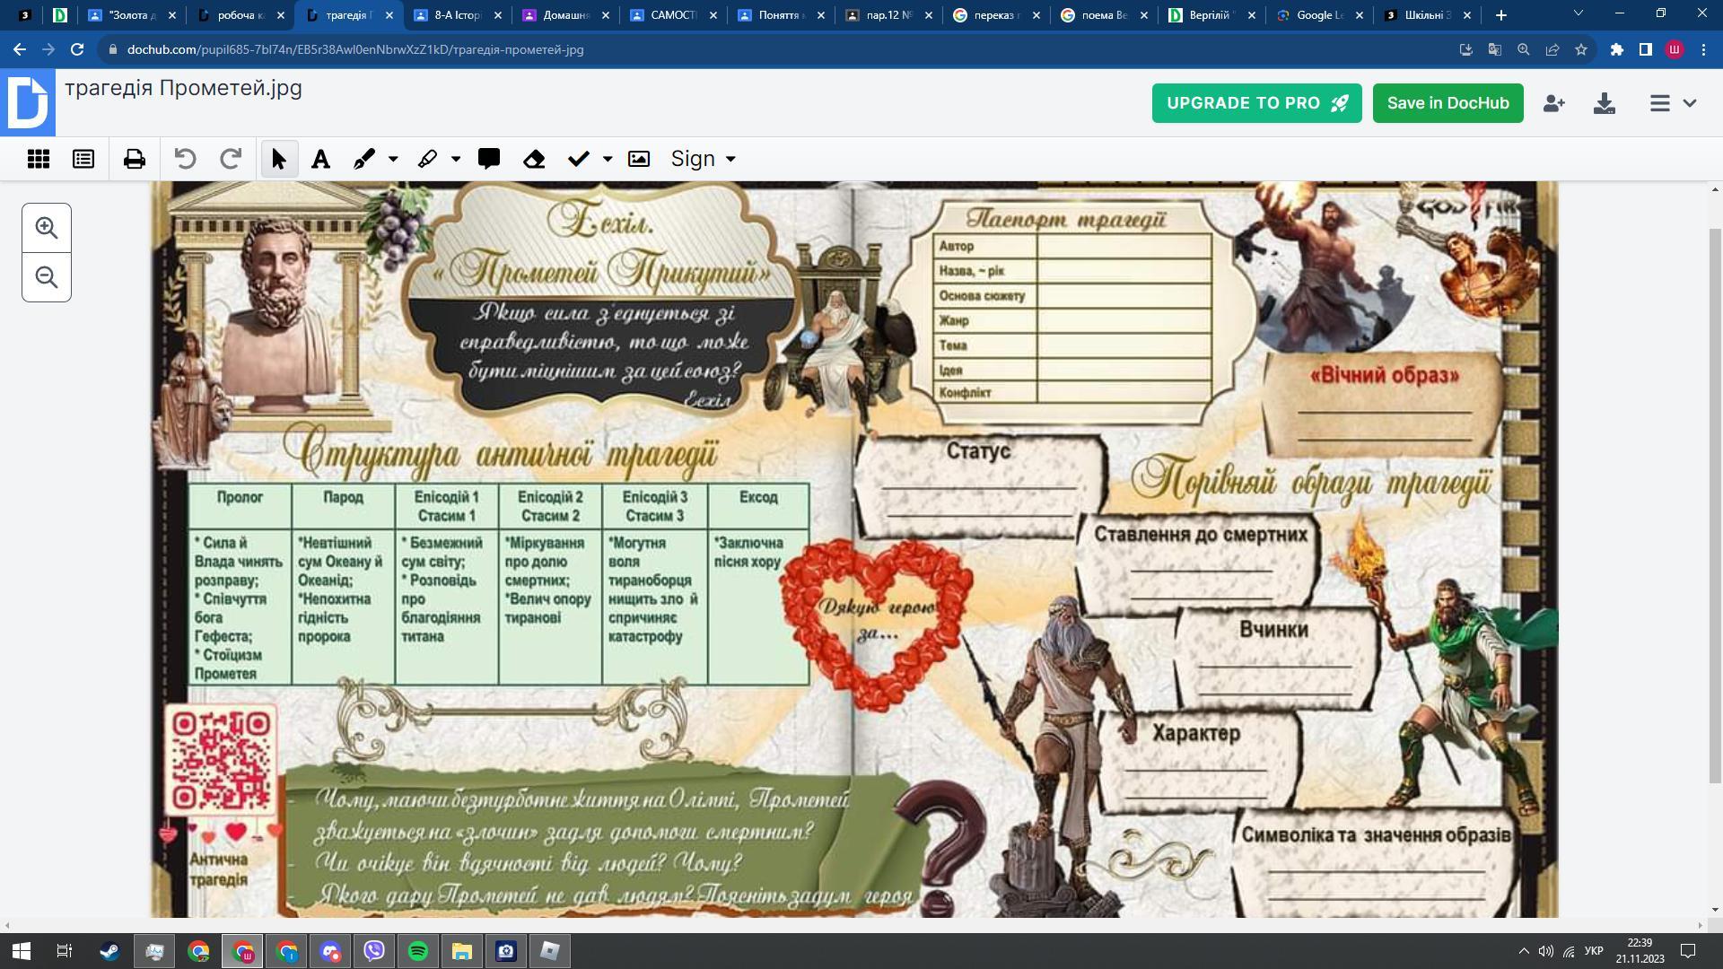Viewport: 1723px width, 969px height.
Task: Click the Undo arrow
Action: 185,160
